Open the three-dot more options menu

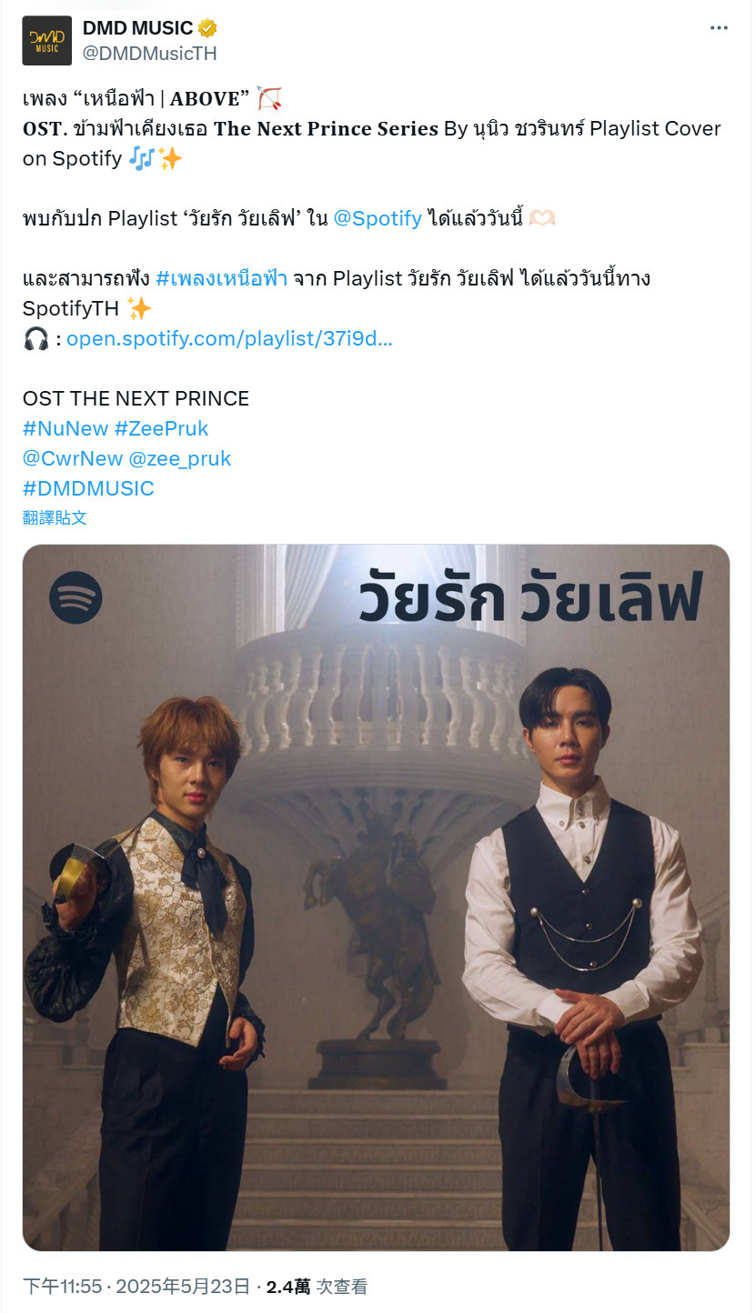[x=719, y=28]
